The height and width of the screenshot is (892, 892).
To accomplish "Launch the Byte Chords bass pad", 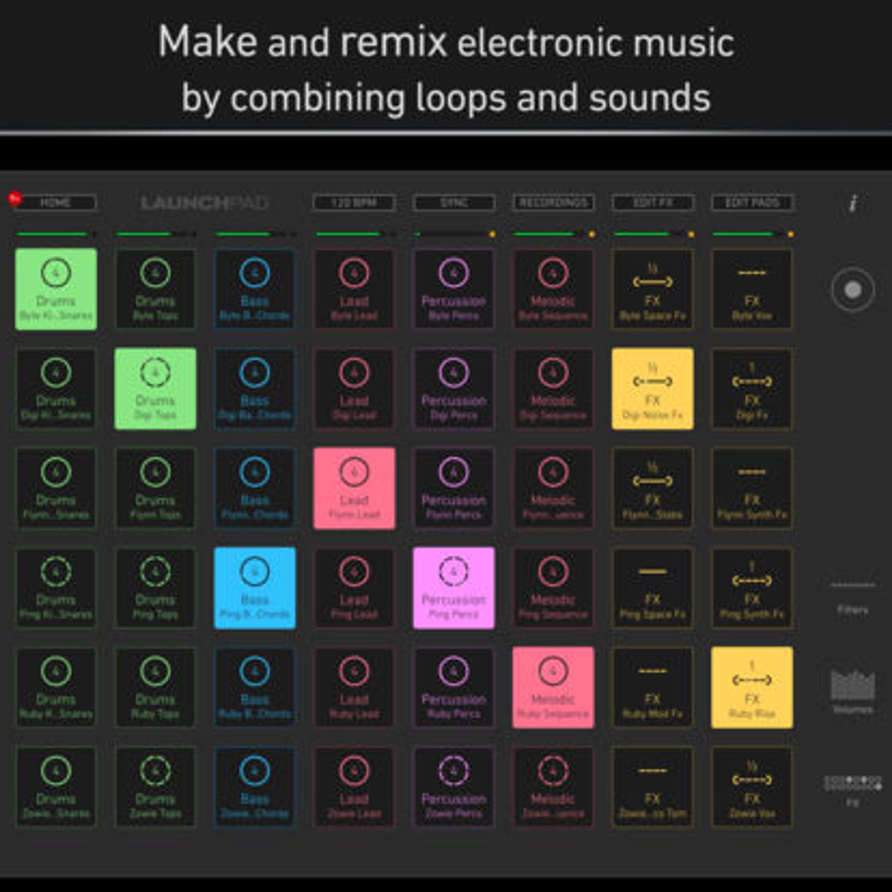I will tap(255, 289).
